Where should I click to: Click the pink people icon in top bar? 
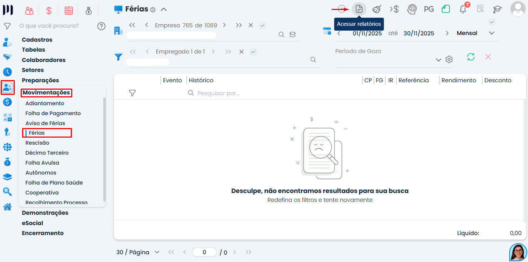tap(29, 11)
